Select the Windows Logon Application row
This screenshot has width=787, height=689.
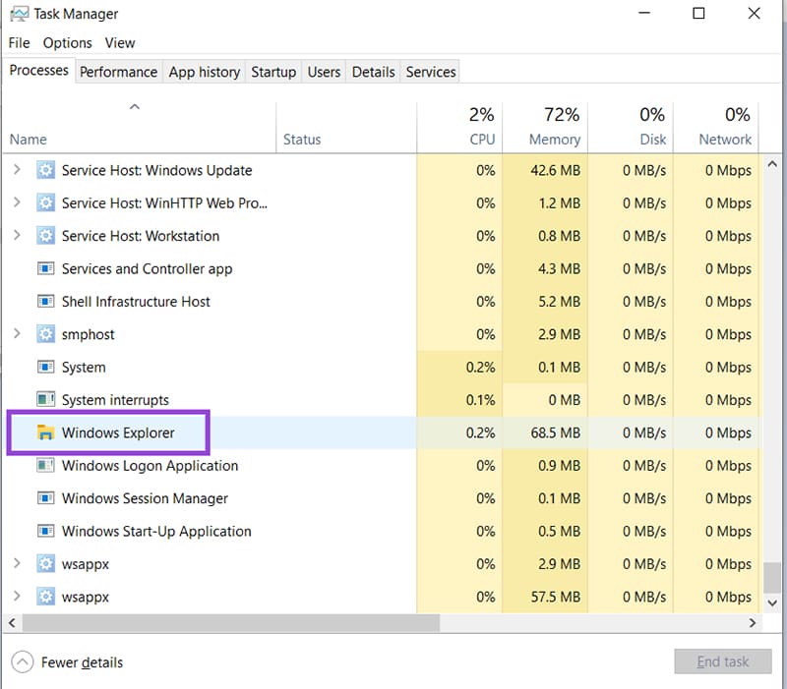(383, 465)
